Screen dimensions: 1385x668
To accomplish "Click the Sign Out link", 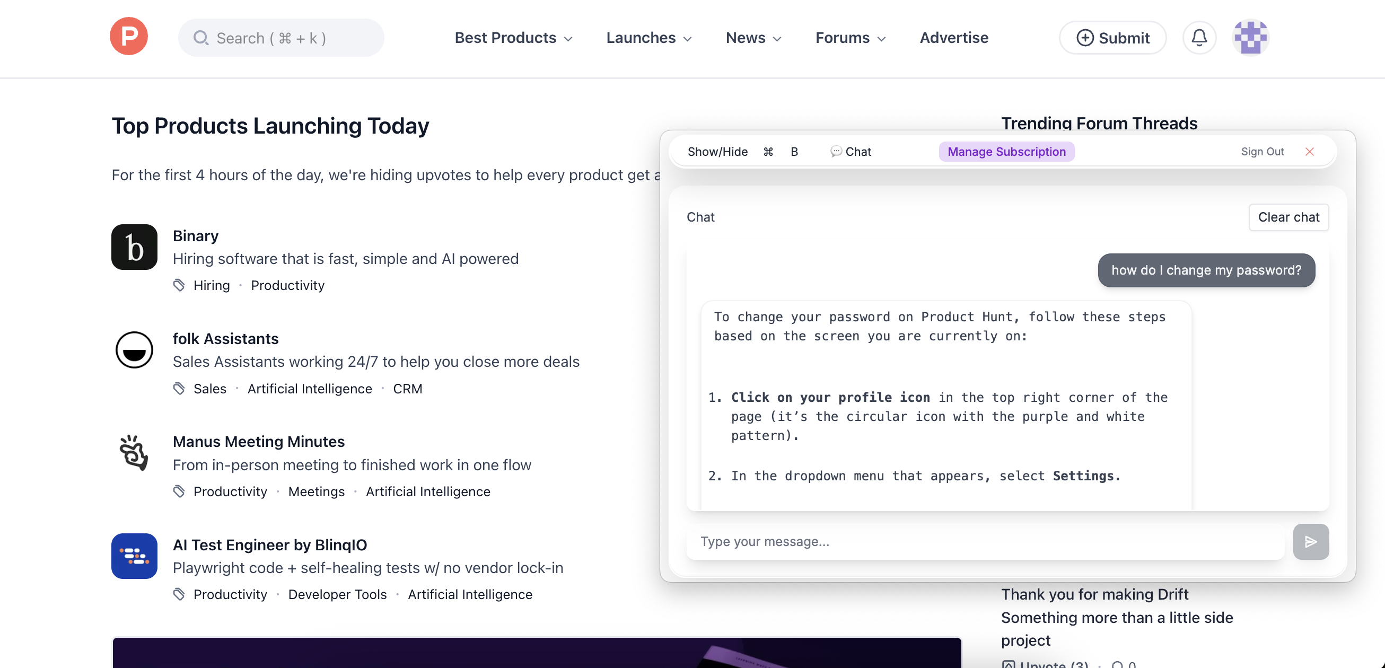I will [1263, 152].
